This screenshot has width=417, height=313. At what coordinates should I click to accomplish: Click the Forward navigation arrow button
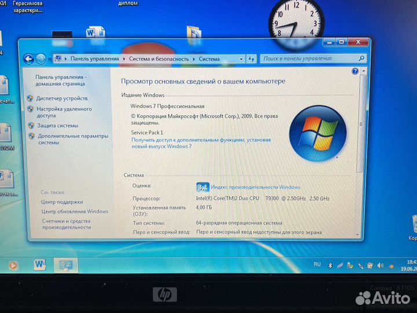coord(41,59)
